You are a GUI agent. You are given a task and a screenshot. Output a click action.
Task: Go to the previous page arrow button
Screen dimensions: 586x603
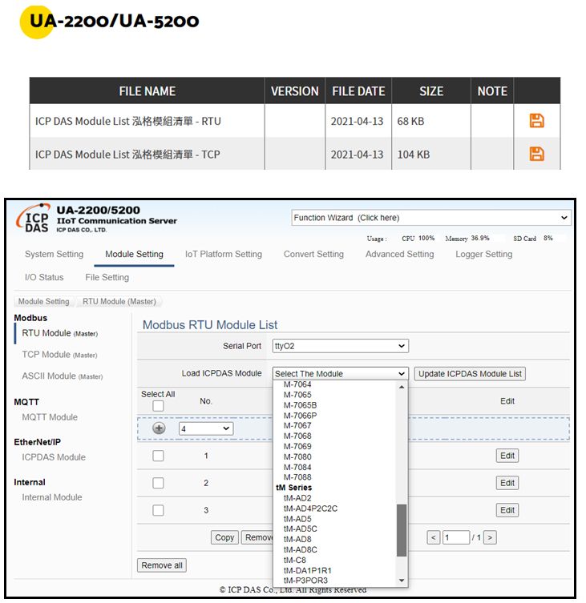(x=433, y=537)
